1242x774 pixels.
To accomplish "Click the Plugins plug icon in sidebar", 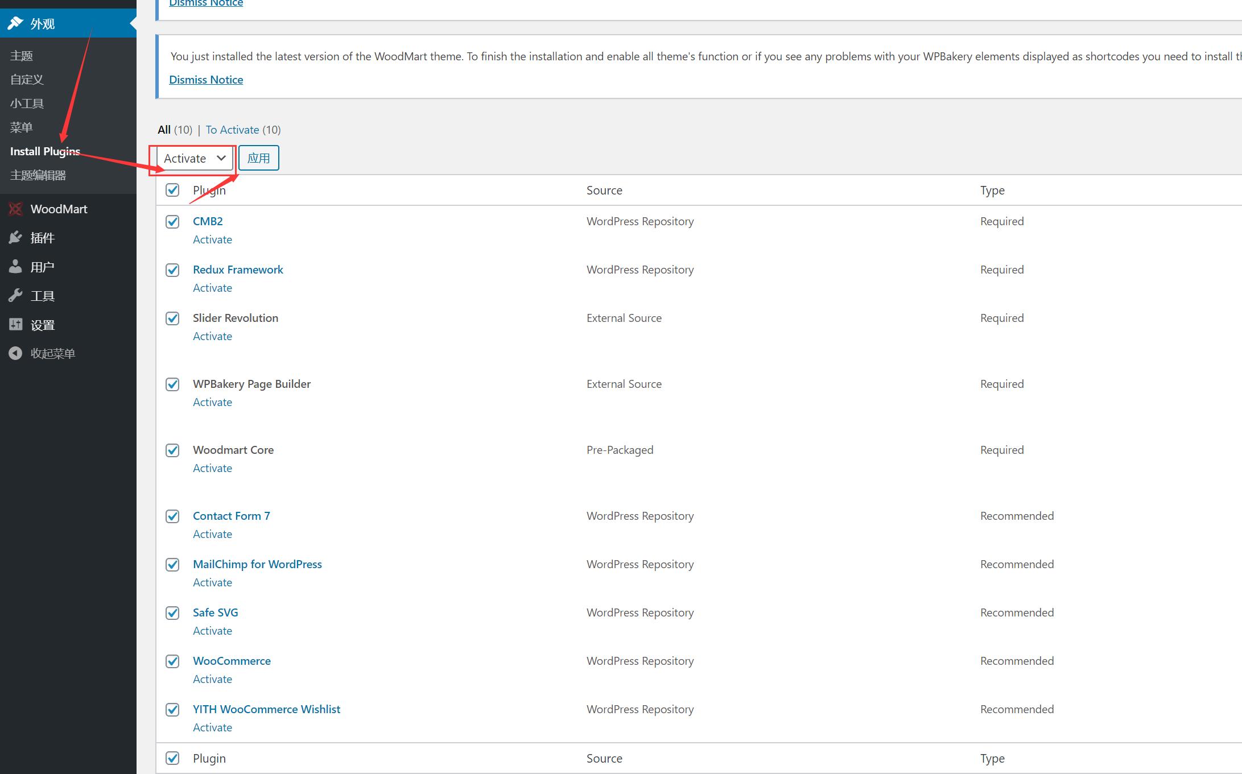I will pos(15,238).
